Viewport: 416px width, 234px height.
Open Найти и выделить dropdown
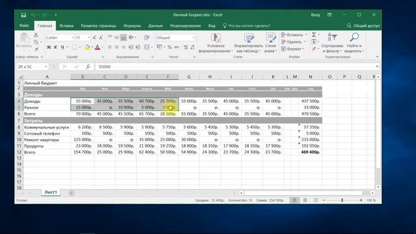354,43
